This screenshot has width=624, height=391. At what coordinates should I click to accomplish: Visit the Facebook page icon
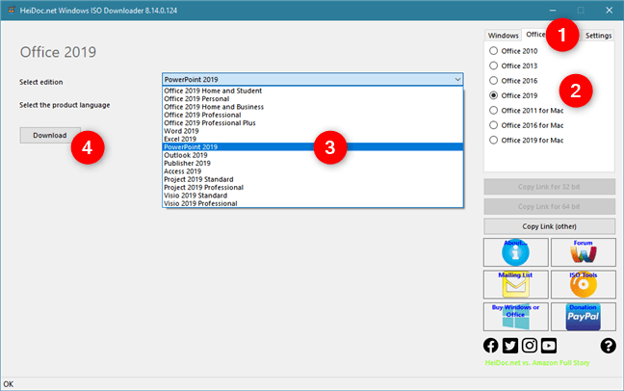[x=491, y=346]
